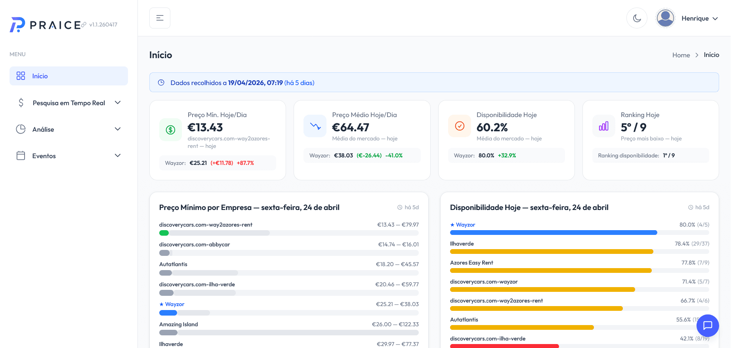Click the €18.20 — €45.57 price range

397,264
